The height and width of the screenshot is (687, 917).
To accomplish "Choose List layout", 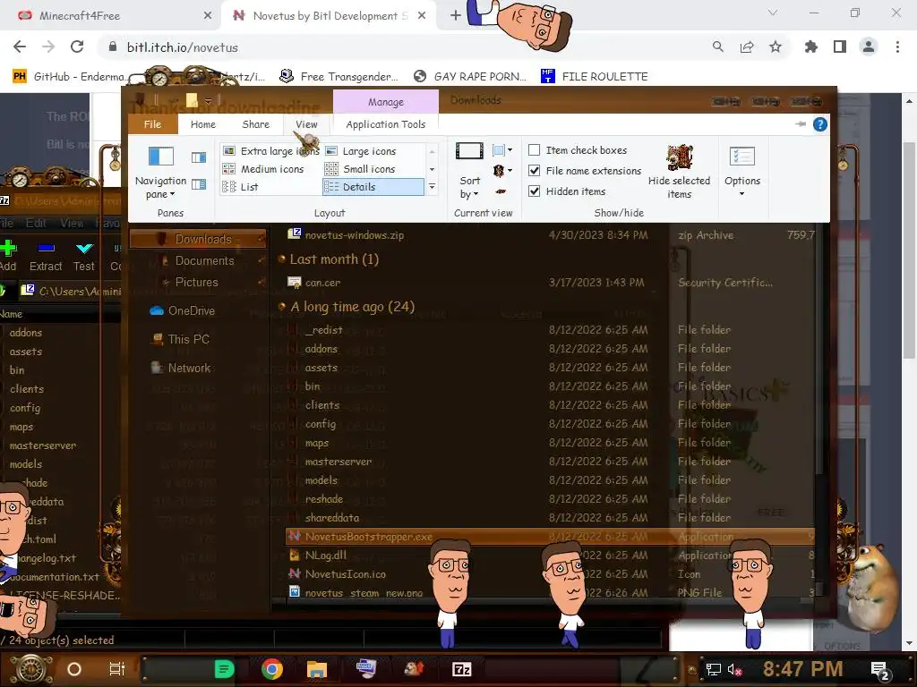I will (x=241, y=187).
